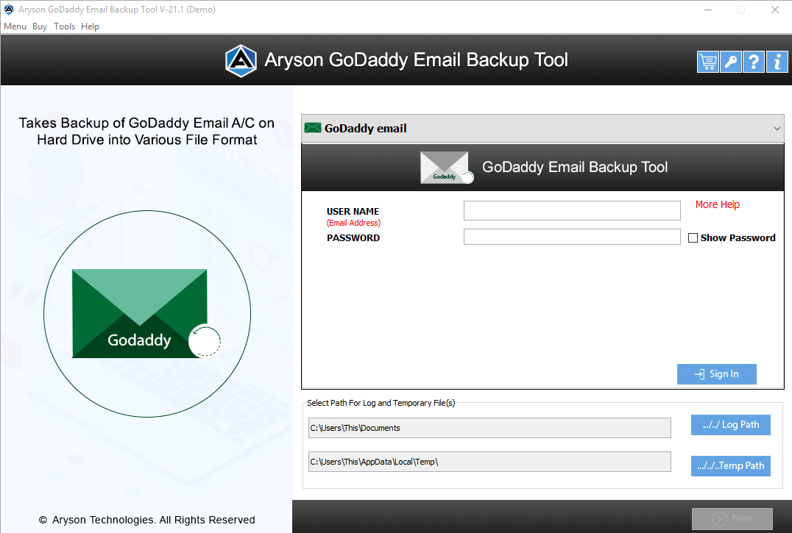
Task: Open the Buy menu
Action: coord(40,26)
